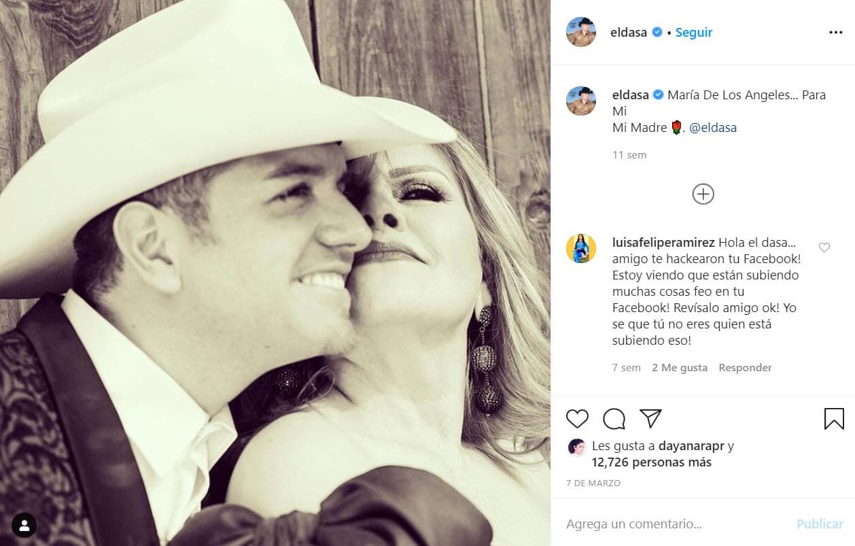Open comments via the speech bubble icon
The height and width of the screenshot is (546, 855).
pyautogui.click(x=614, y=419)
